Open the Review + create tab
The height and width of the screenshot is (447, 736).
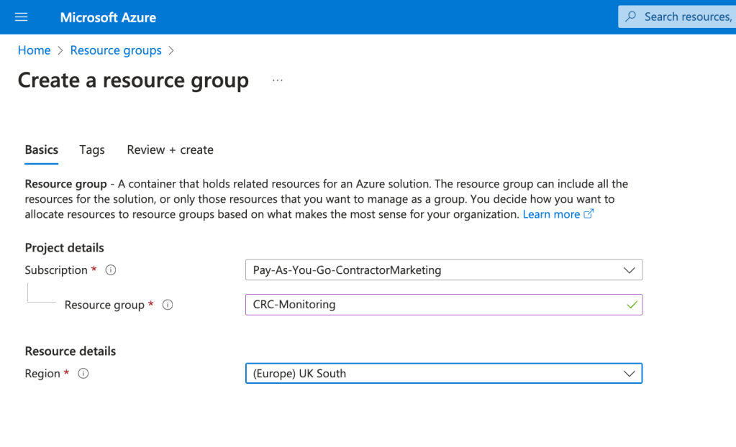170,149
